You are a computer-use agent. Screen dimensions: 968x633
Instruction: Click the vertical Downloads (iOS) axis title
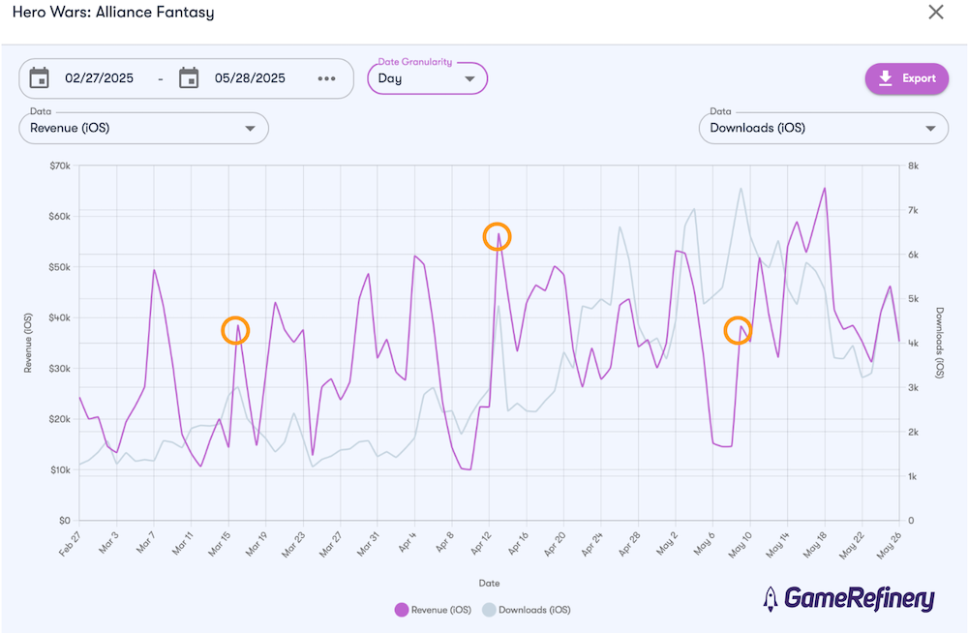[x=940, y=343]
